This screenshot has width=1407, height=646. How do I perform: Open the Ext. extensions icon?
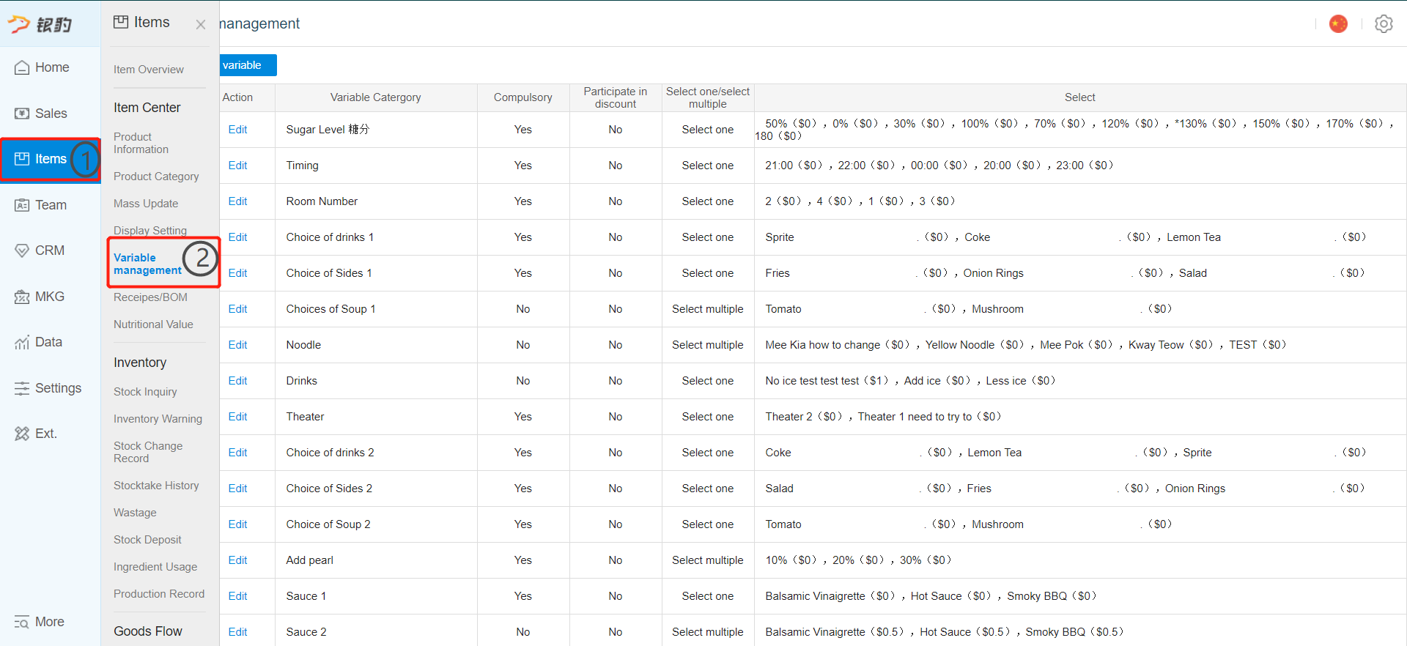(x=22, y=434)
